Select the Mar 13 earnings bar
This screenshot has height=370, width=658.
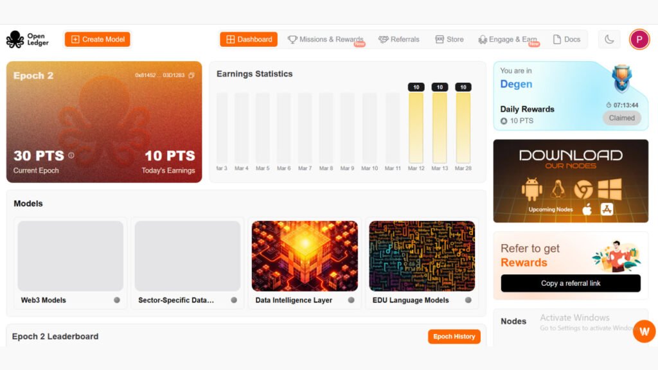pyautogui.click(x=440, y=128)
